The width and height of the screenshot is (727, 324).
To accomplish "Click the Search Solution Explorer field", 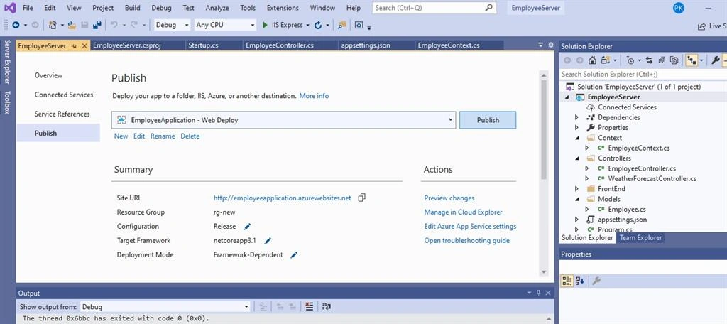I will pyautogui.click(x=643, y=75).
